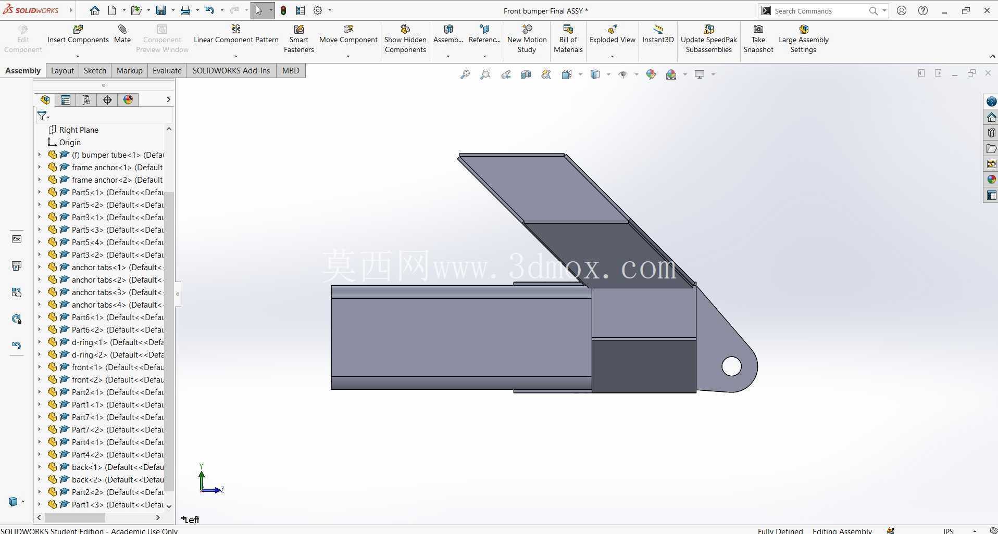Select Move Component tool
The height and width of the screenshot is (534, 998).
348,34
